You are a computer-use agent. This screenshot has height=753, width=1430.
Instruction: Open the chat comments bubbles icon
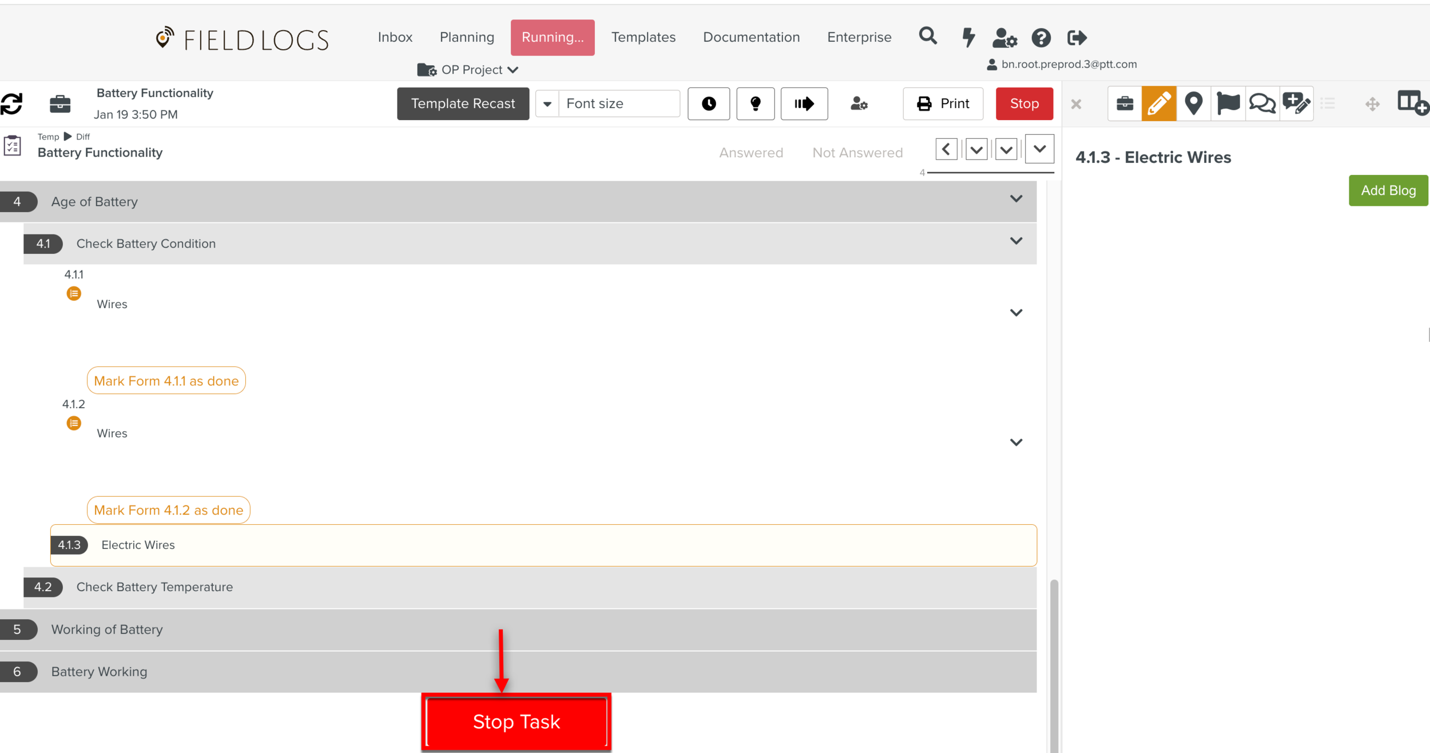[x=1262, y=103]
